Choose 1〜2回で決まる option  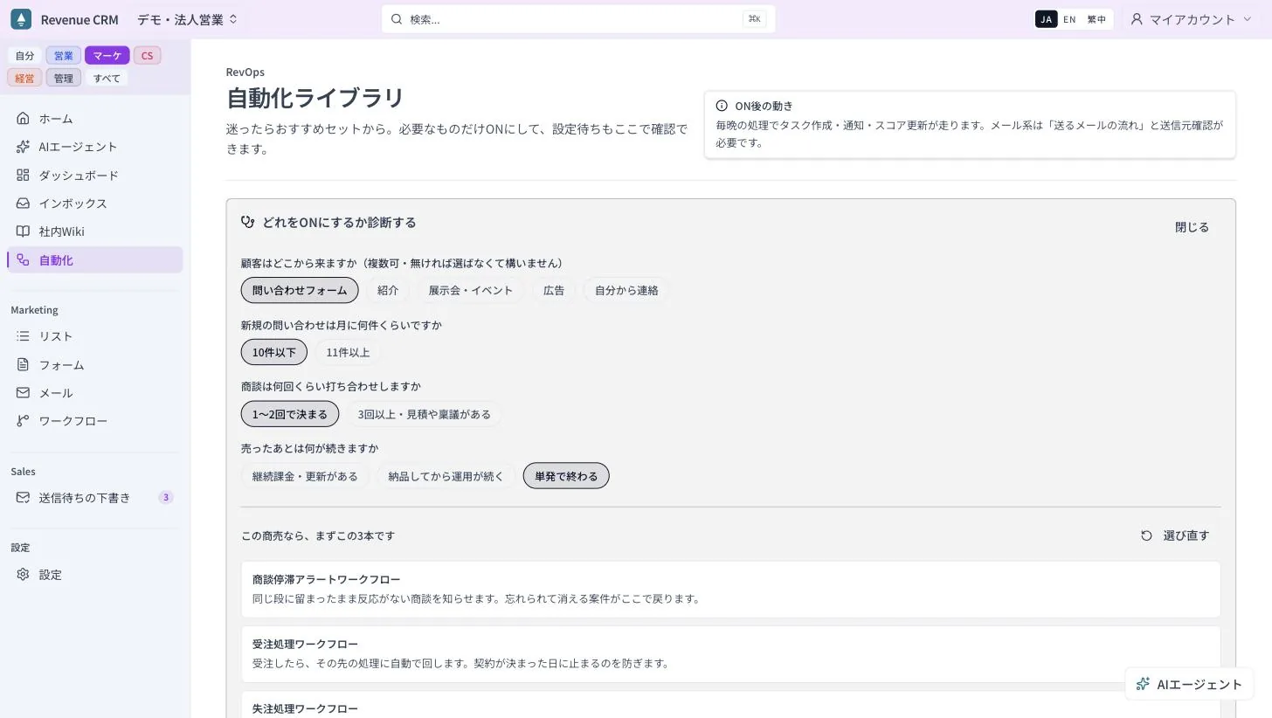pos(290,414)
